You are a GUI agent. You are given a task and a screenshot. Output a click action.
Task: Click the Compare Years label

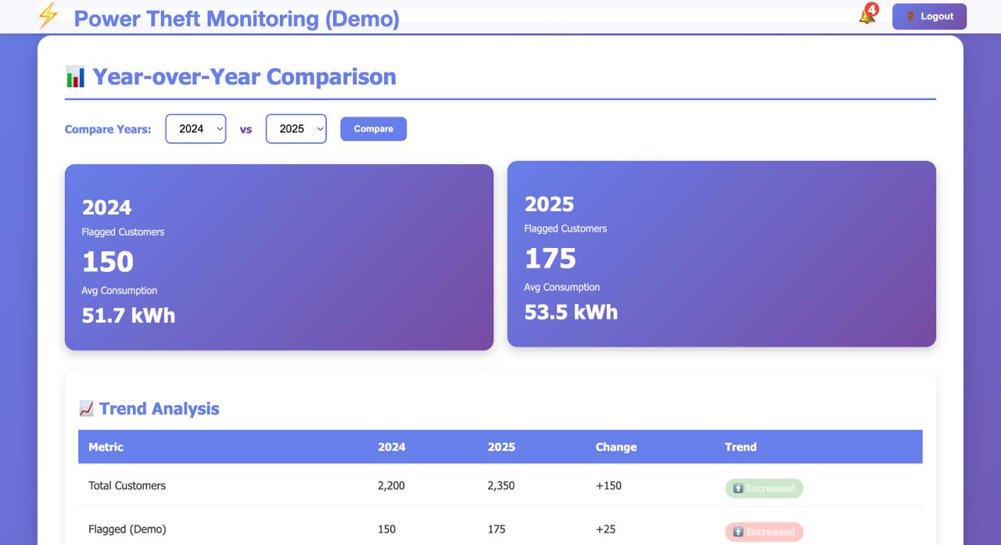[x=108, y=130]
